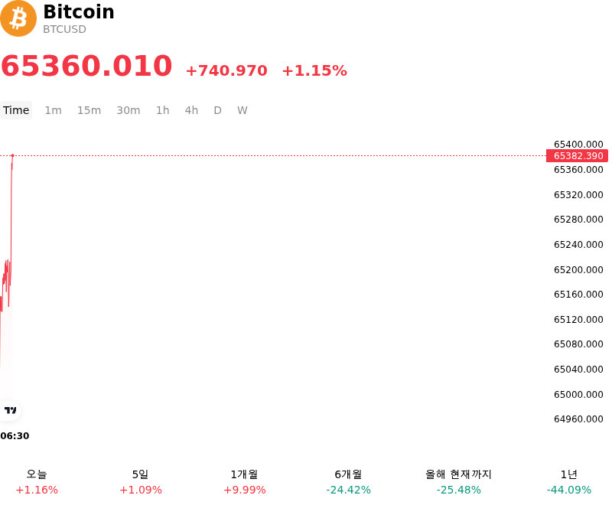This screenshot has height=505, width=612.
Task: Show the 6개월 performance range
Action: pyautogui.click(x=349, y=482)
